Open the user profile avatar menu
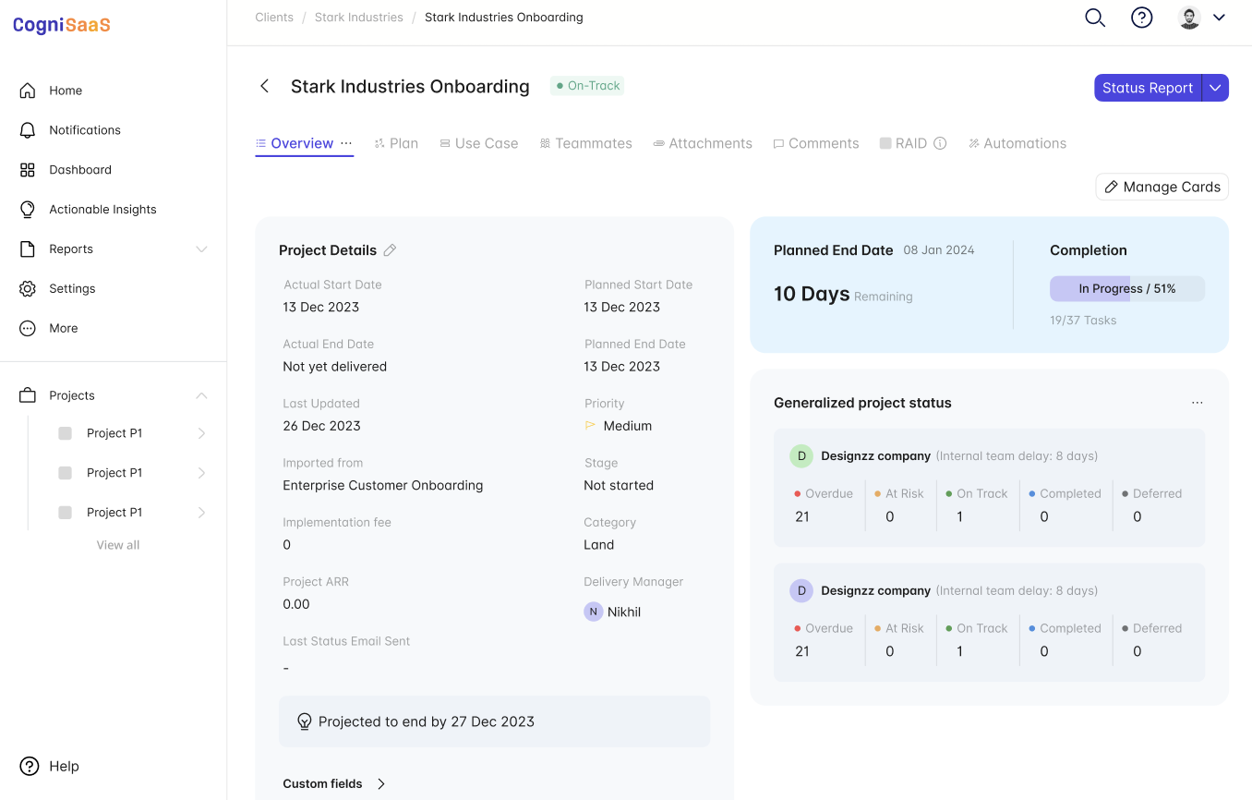Viewport: 1252px width, 800px height. [1201, 18]
